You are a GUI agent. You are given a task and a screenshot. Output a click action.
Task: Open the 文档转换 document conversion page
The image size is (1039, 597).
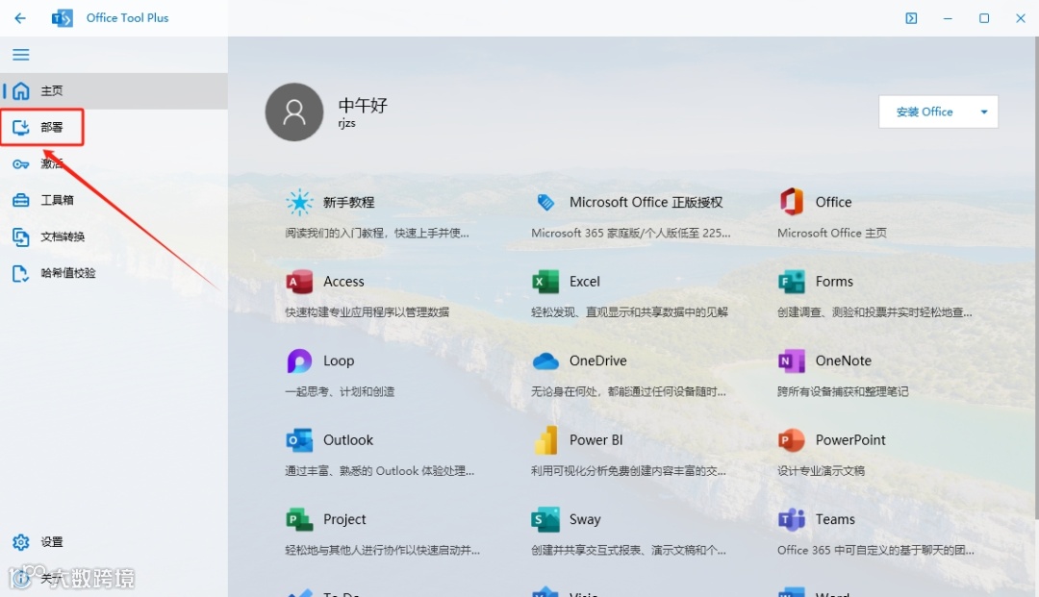[x=114, y=236]
